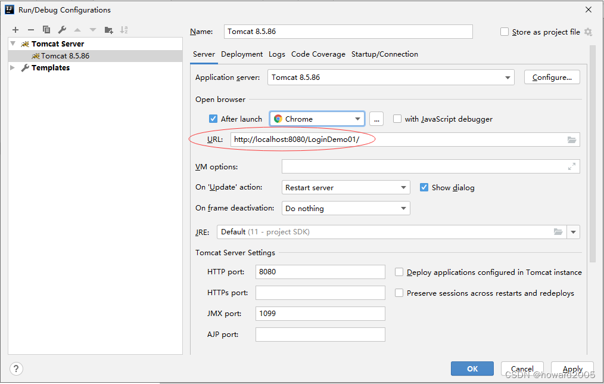Select the Server tab
This screenshot has height=384, width=604.
[204, 54]
